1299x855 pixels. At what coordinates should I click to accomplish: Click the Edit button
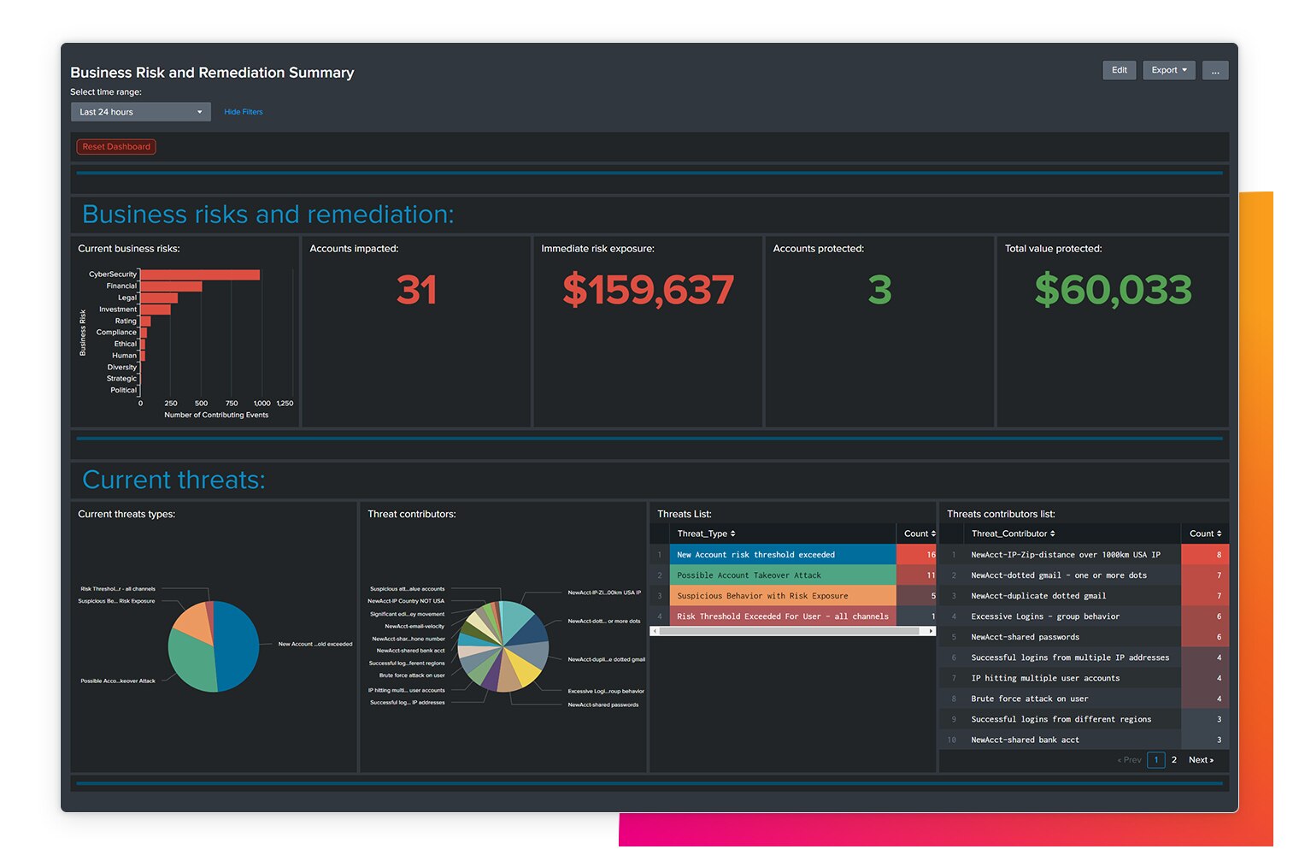click(x=1119, y=70)
